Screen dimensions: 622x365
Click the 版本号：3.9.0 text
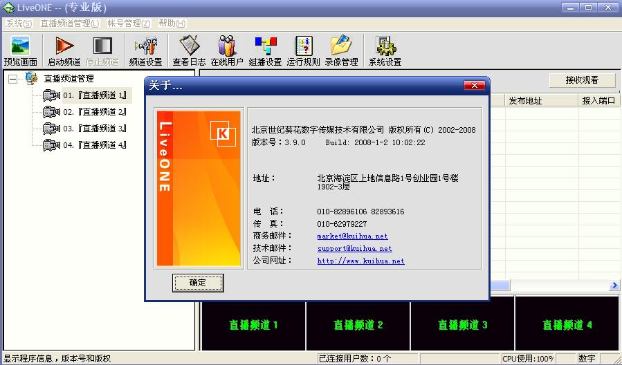tap(278, 142)
